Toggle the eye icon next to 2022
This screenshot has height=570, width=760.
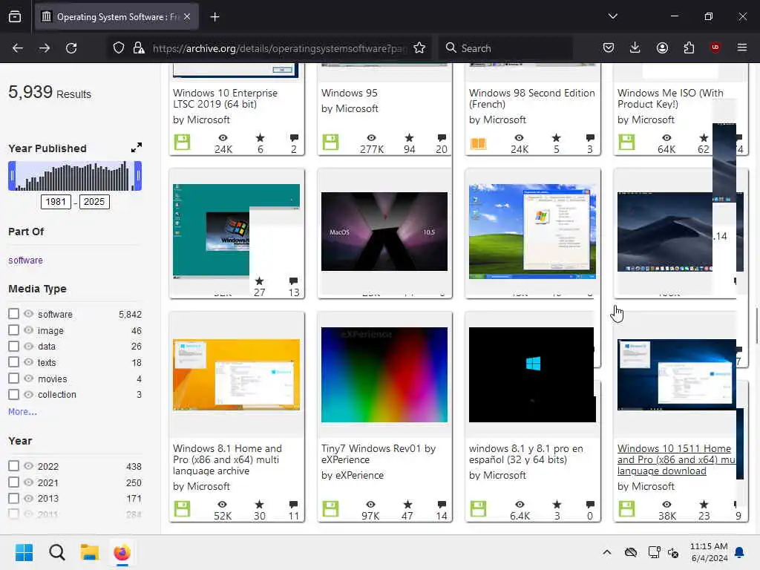coord(29,466)
